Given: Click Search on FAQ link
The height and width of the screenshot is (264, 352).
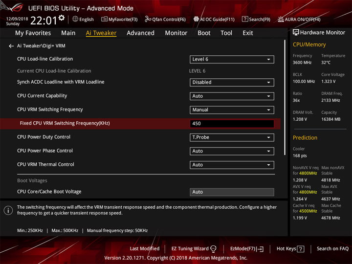Looking at the screenshot, I should tap(332, 249).
